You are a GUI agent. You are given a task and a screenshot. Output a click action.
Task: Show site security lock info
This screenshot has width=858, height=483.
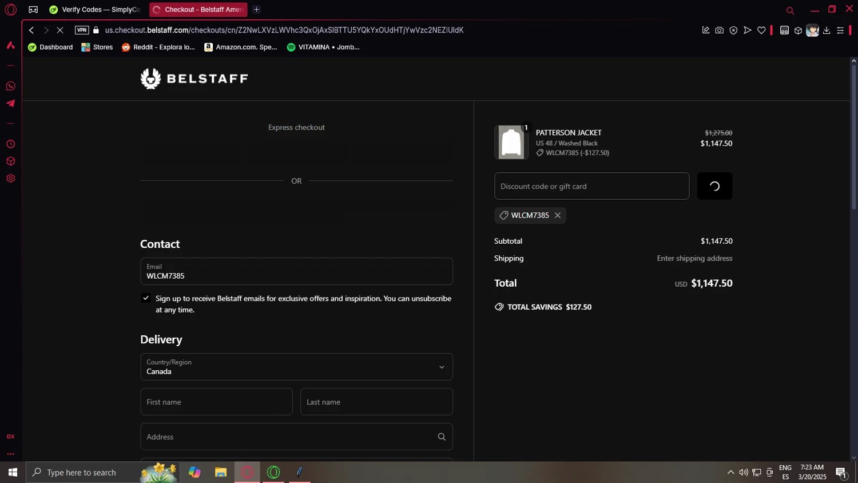pyautogui.click(x=96, y=30)
